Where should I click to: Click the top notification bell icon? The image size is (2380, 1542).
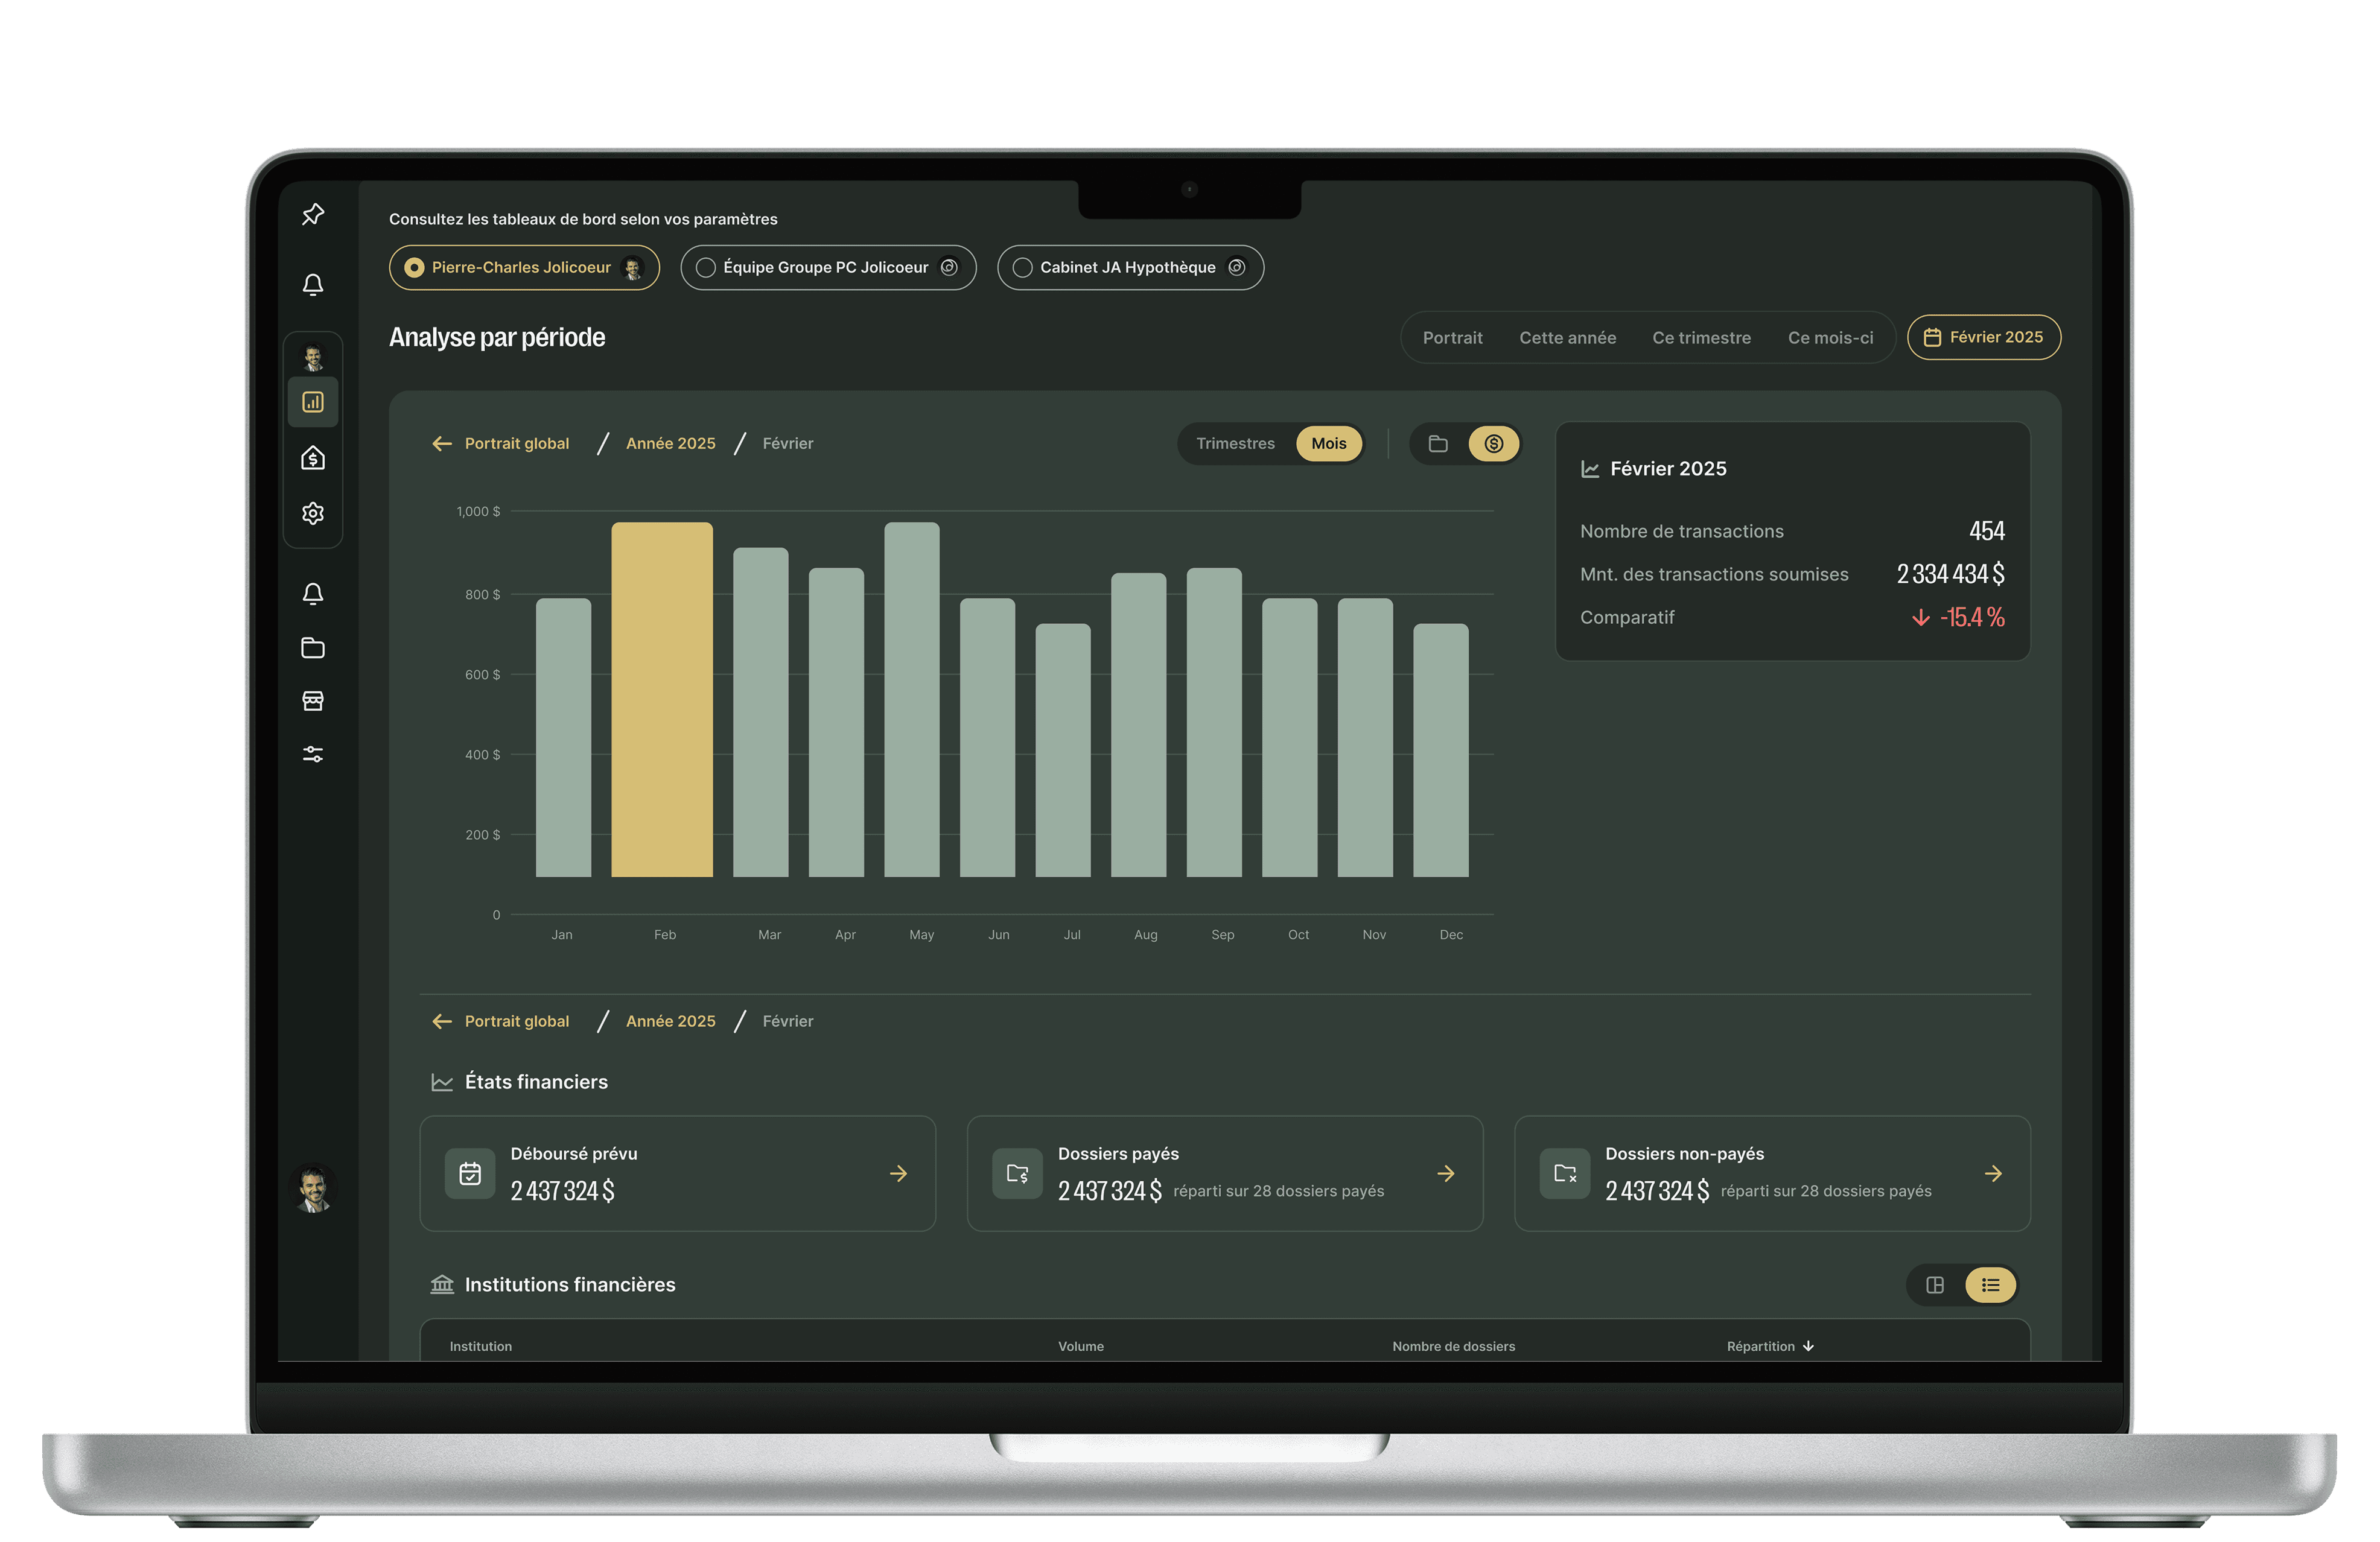[313, 285]
